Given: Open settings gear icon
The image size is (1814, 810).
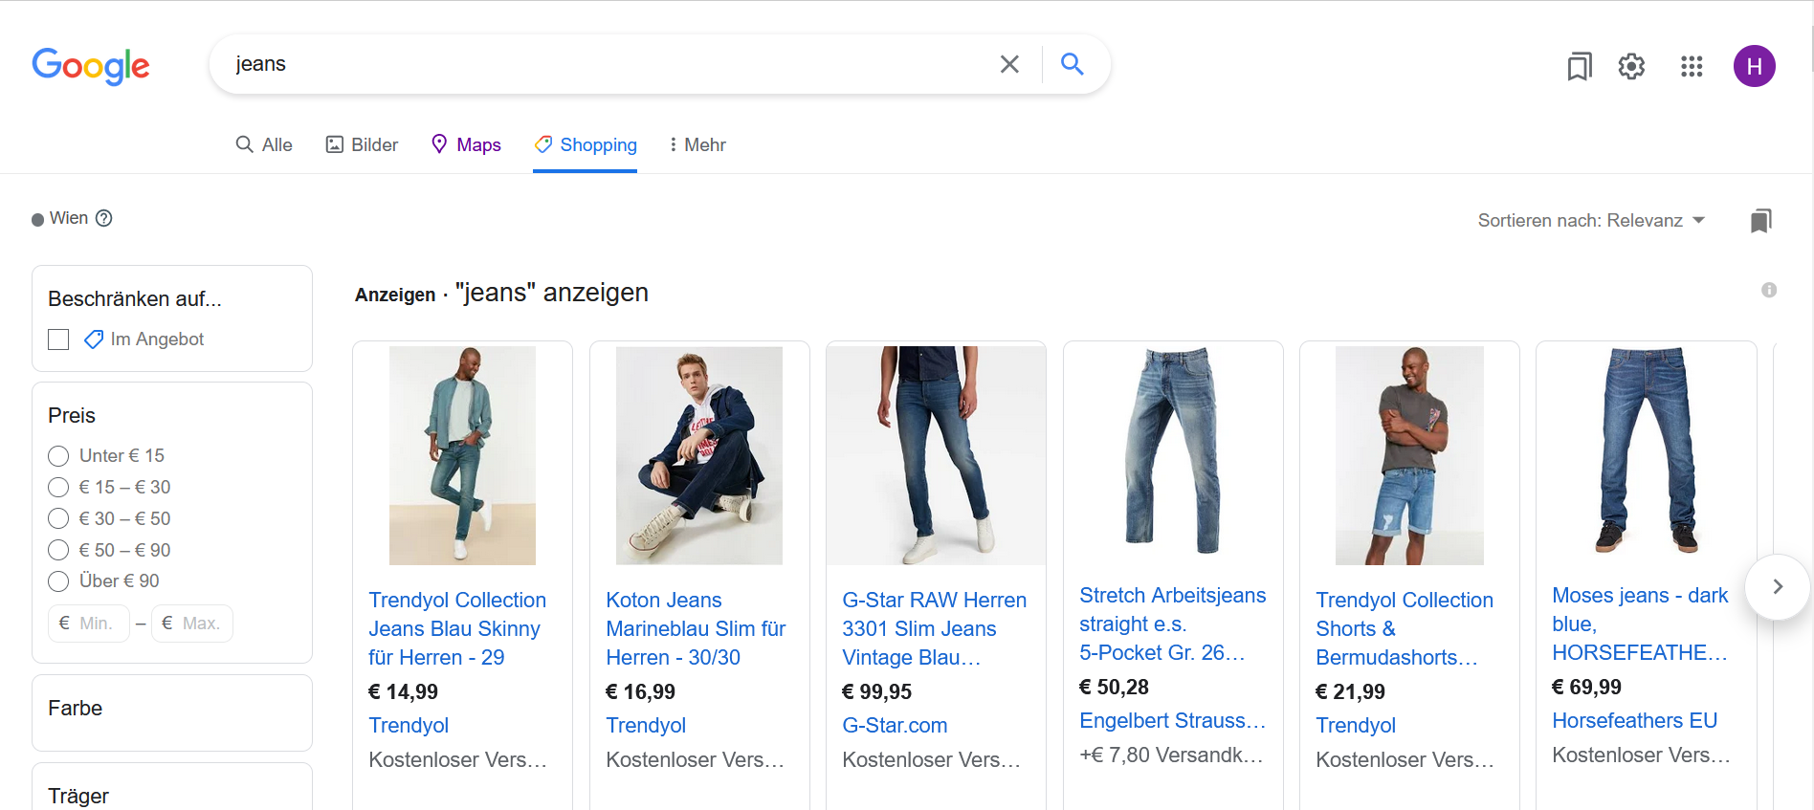Looking at the screenshot, I should click(x=1631, y=66).
